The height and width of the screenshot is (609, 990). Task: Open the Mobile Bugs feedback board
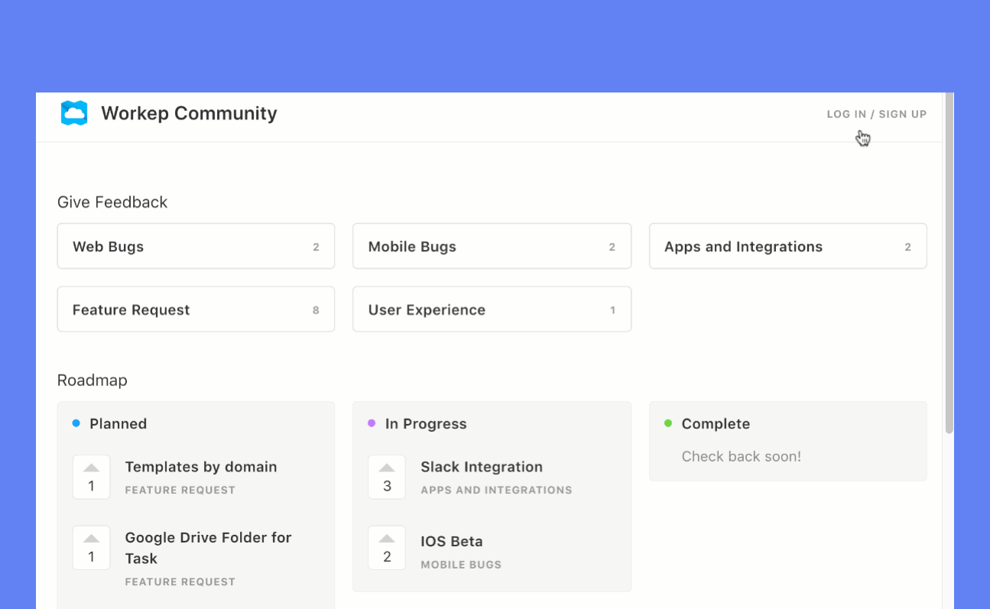tap(492, 246)
